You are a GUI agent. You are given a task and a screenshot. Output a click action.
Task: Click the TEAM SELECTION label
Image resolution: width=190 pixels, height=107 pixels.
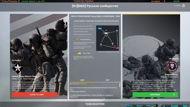coord(95,104)
